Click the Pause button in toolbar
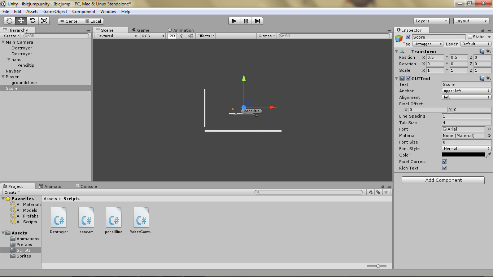This screenshot has width=493, height=277. tap(246, 21)
